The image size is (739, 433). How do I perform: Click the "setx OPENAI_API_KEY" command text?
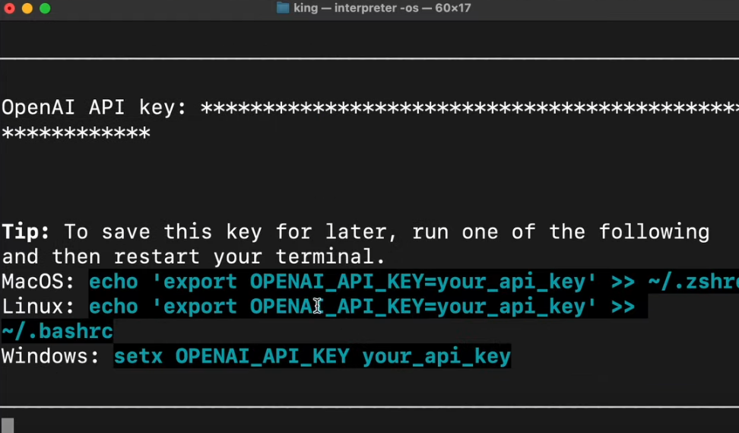(231, 356)
